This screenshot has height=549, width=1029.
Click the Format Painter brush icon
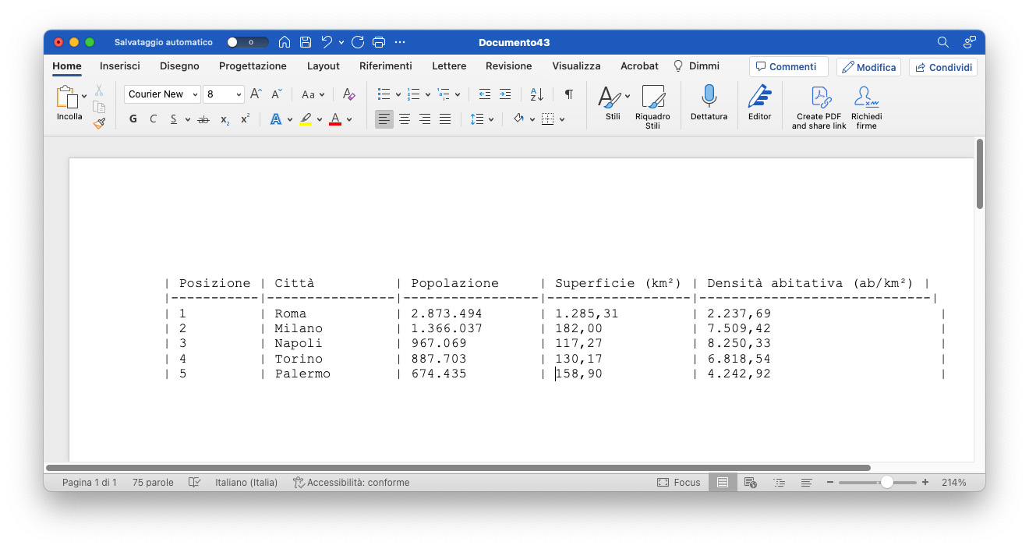99,122
